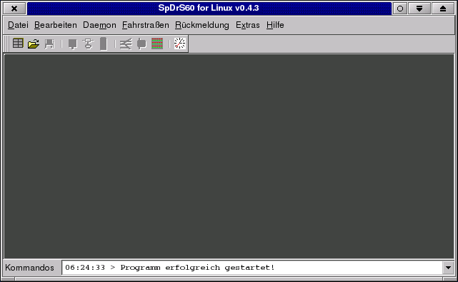The height and width of the screenshot is (282, 458).
Task: Click the red-green feedback grid icon
Action: coord(157,44)
